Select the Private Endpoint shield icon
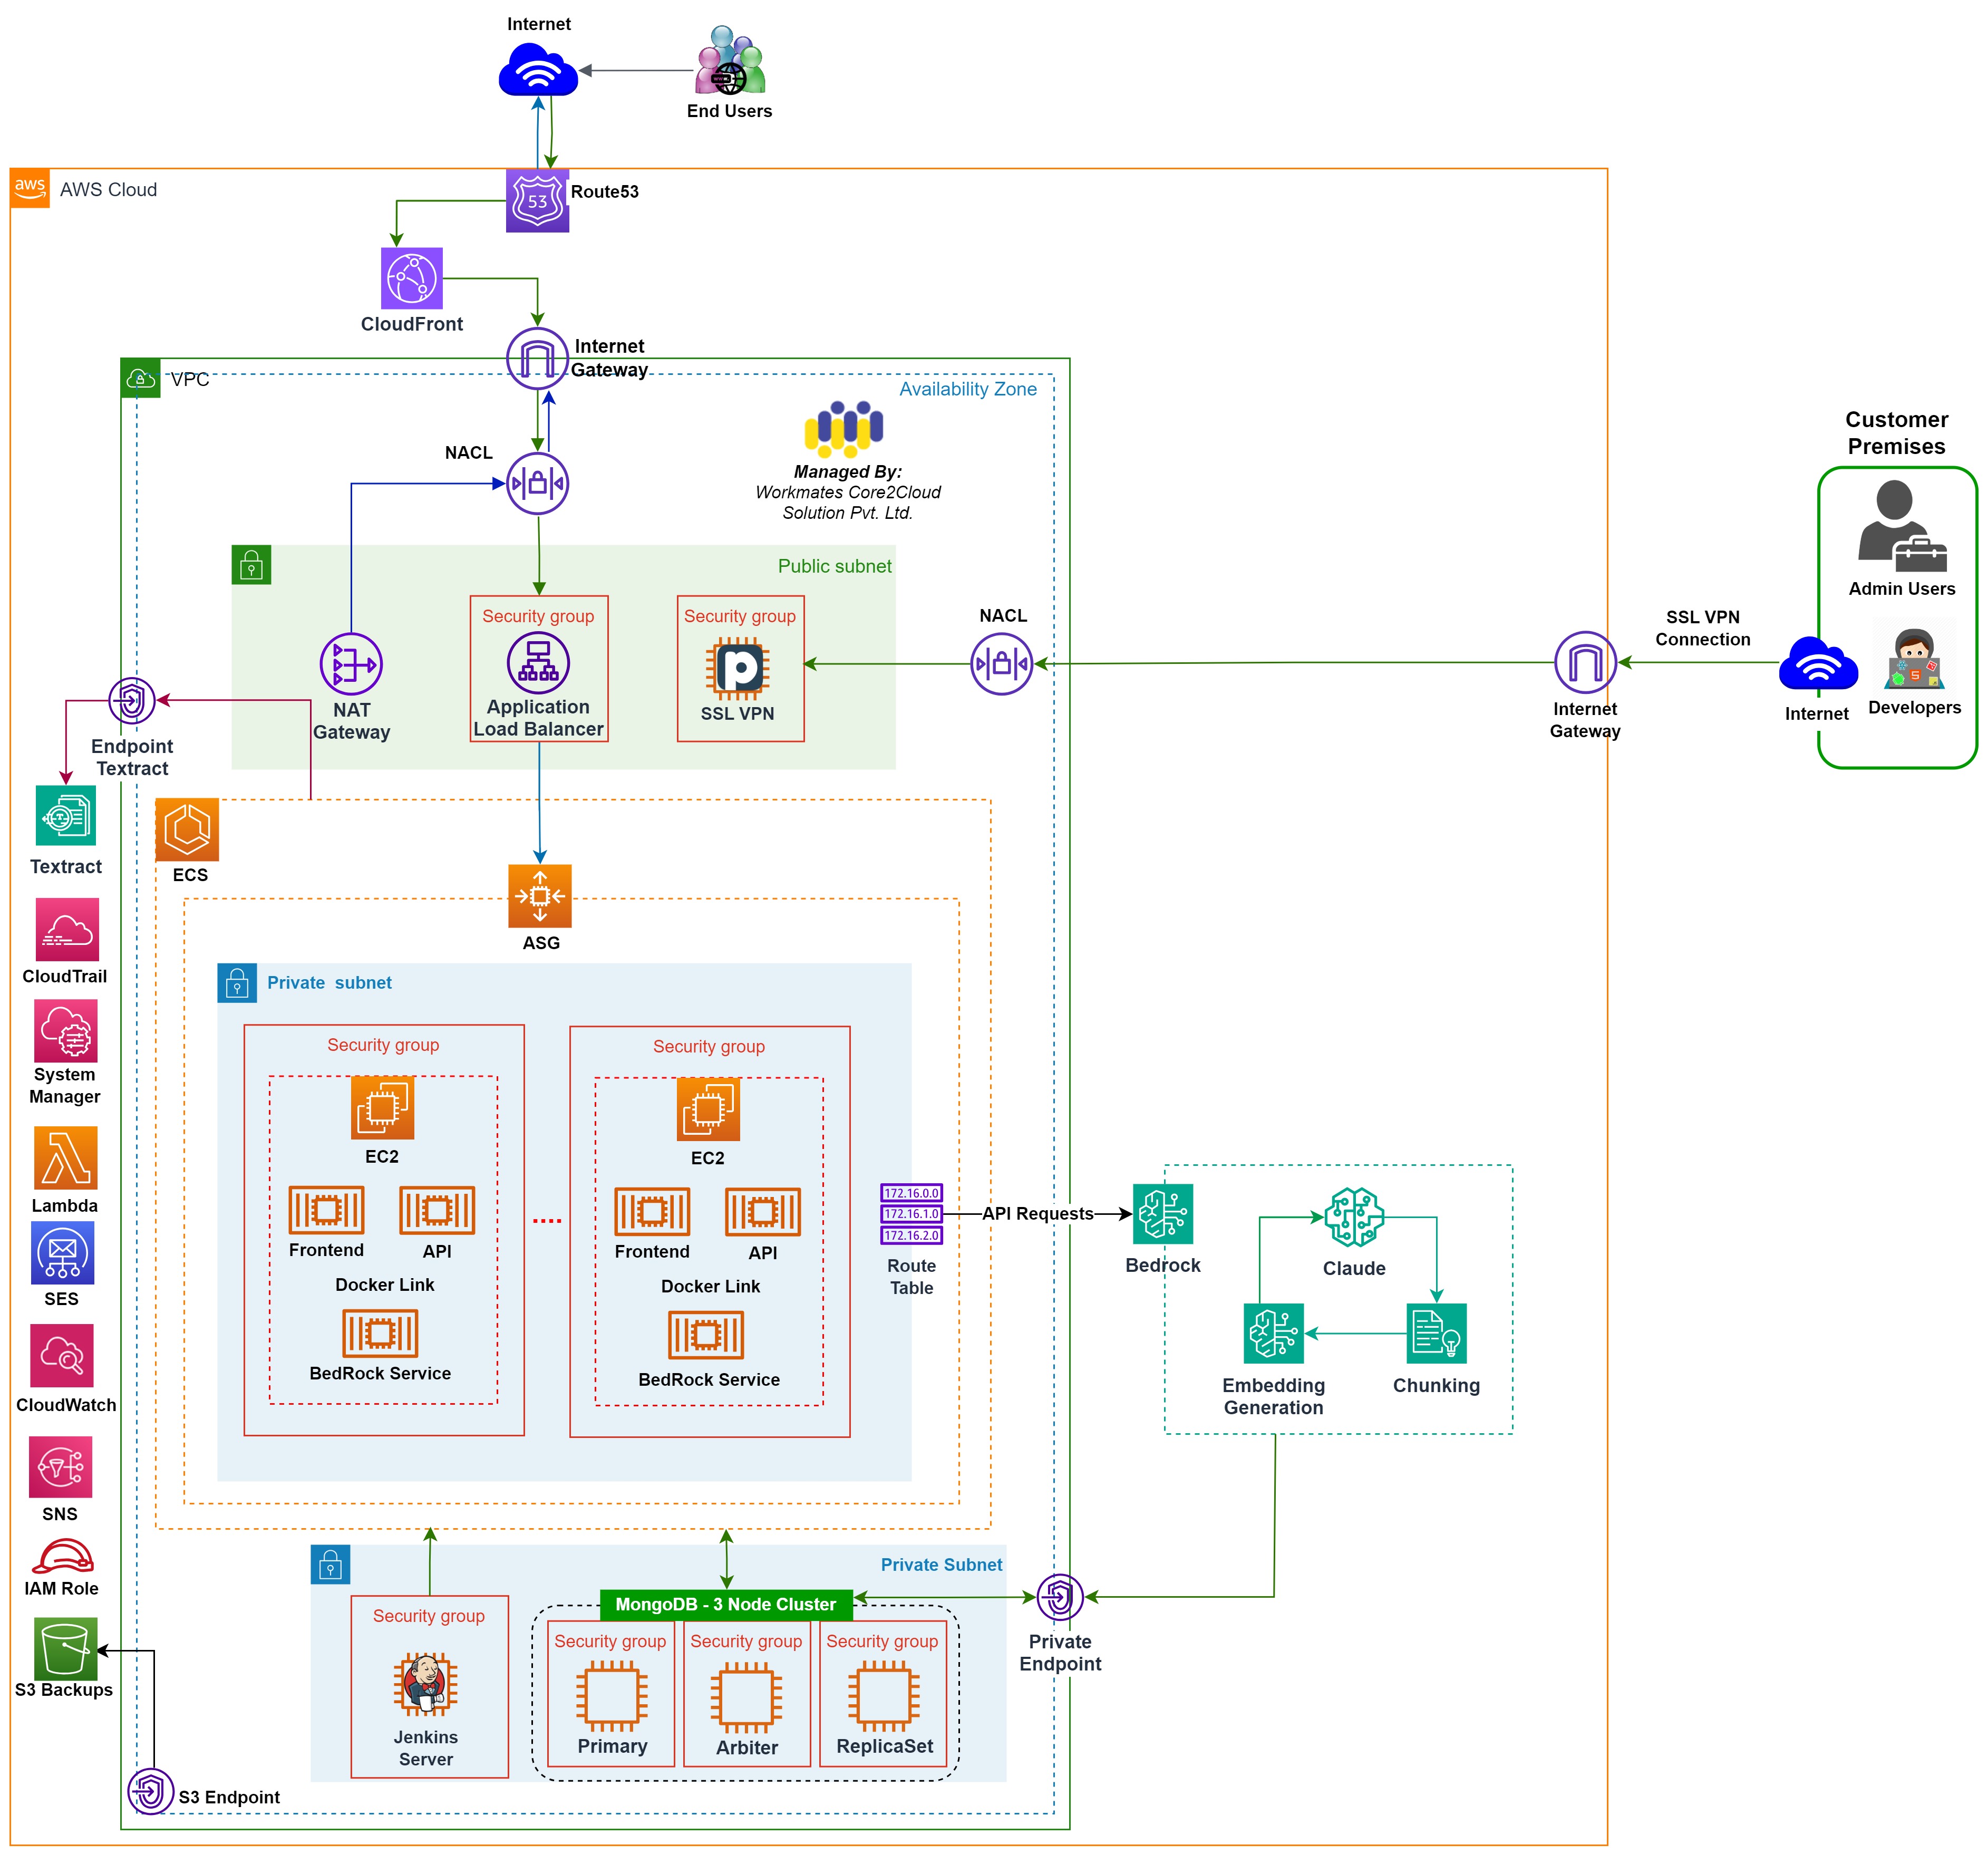This screenshot has width=1988, height=1854. pyautogui.click(x=1060, y=1597)
